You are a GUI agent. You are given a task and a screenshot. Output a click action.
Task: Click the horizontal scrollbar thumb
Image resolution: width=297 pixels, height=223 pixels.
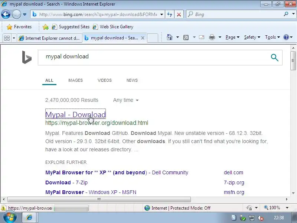coord(99,199)
